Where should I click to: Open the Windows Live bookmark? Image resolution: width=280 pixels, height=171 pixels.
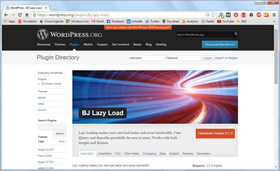[x=77, y=22]
